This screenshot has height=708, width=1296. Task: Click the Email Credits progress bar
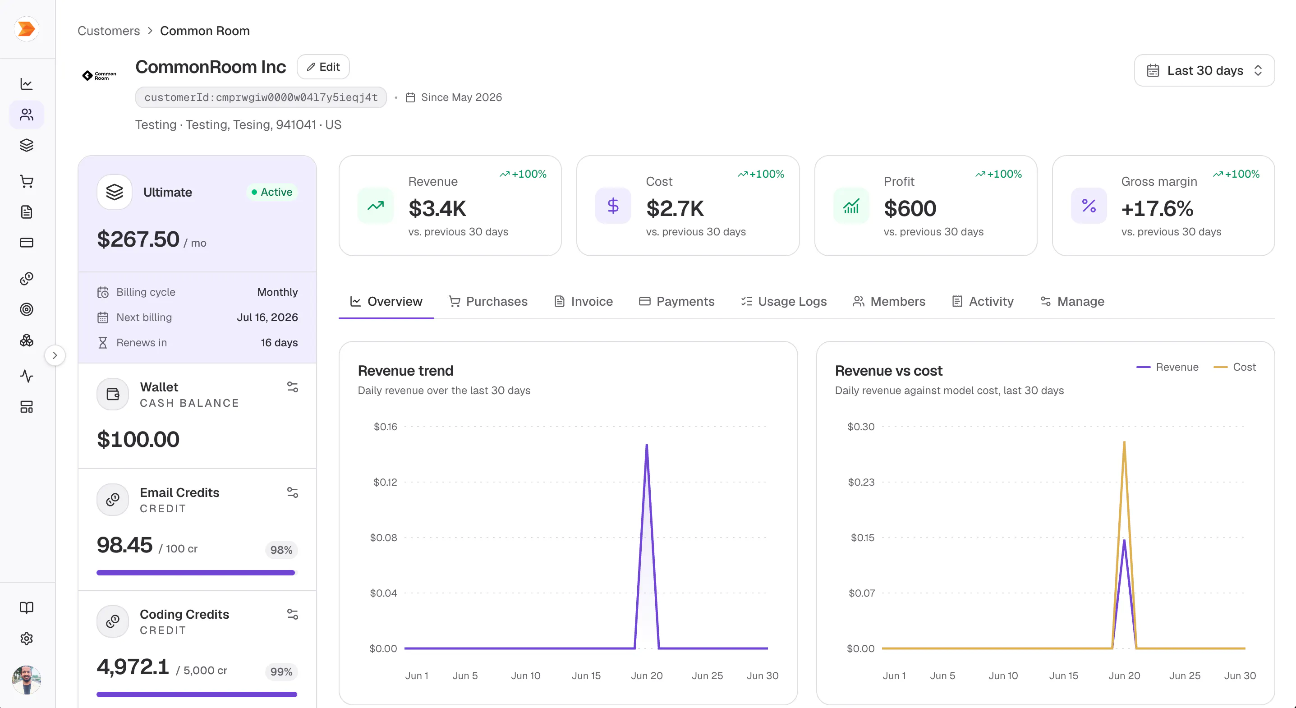(197, 573)
